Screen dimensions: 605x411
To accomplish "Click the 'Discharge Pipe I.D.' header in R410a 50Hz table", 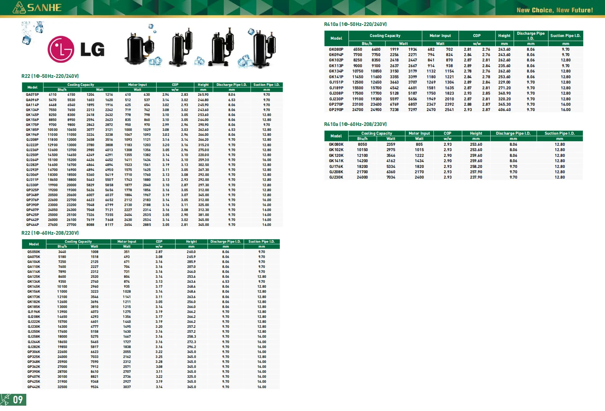I will (530, 35).
